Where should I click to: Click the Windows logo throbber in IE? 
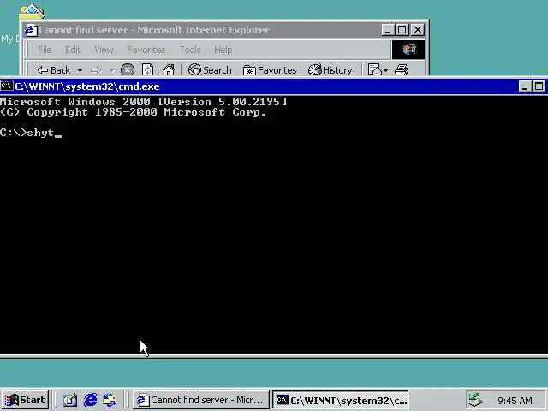408,50
